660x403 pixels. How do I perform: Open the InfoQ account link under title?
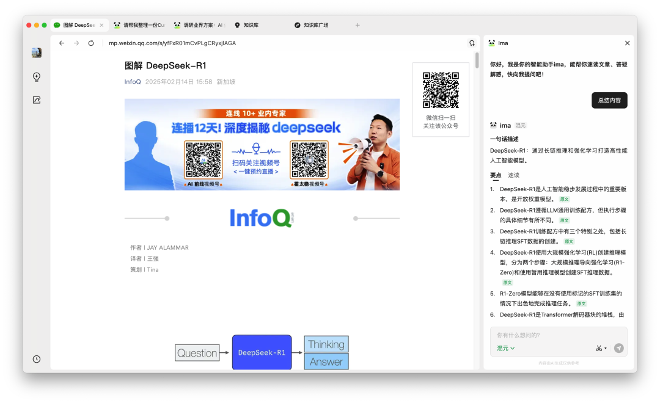pos(133,82)
